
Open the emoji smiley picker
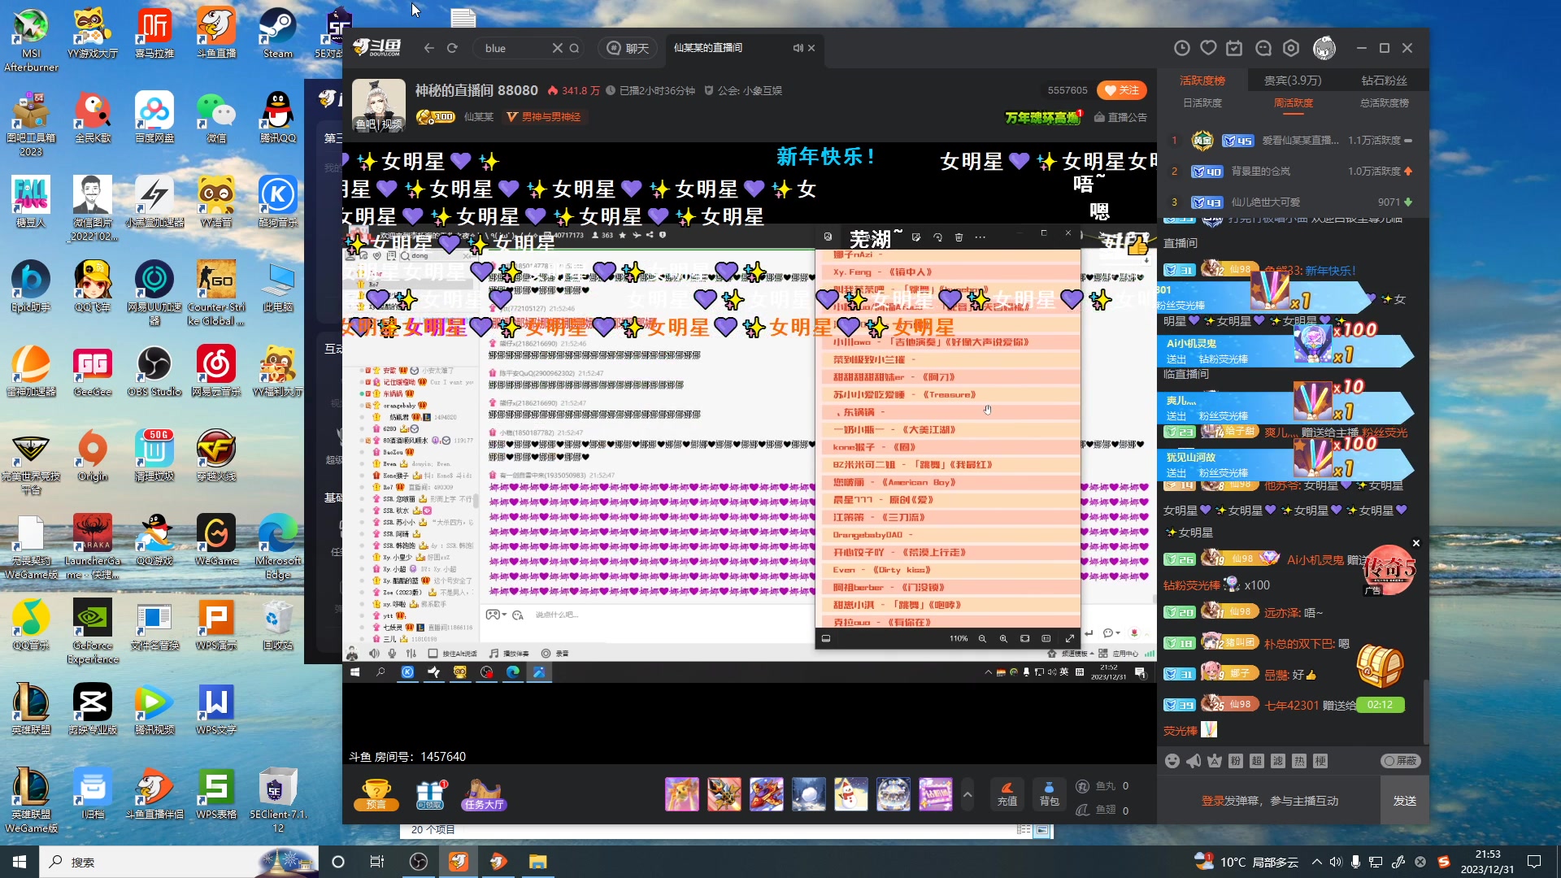[x=1172, y=761]
